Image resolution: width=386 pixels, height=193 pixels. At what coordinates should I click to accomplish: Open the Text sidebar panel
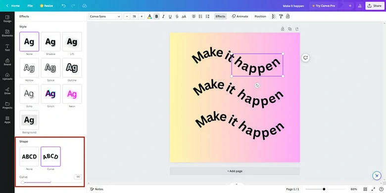[7, 48]
